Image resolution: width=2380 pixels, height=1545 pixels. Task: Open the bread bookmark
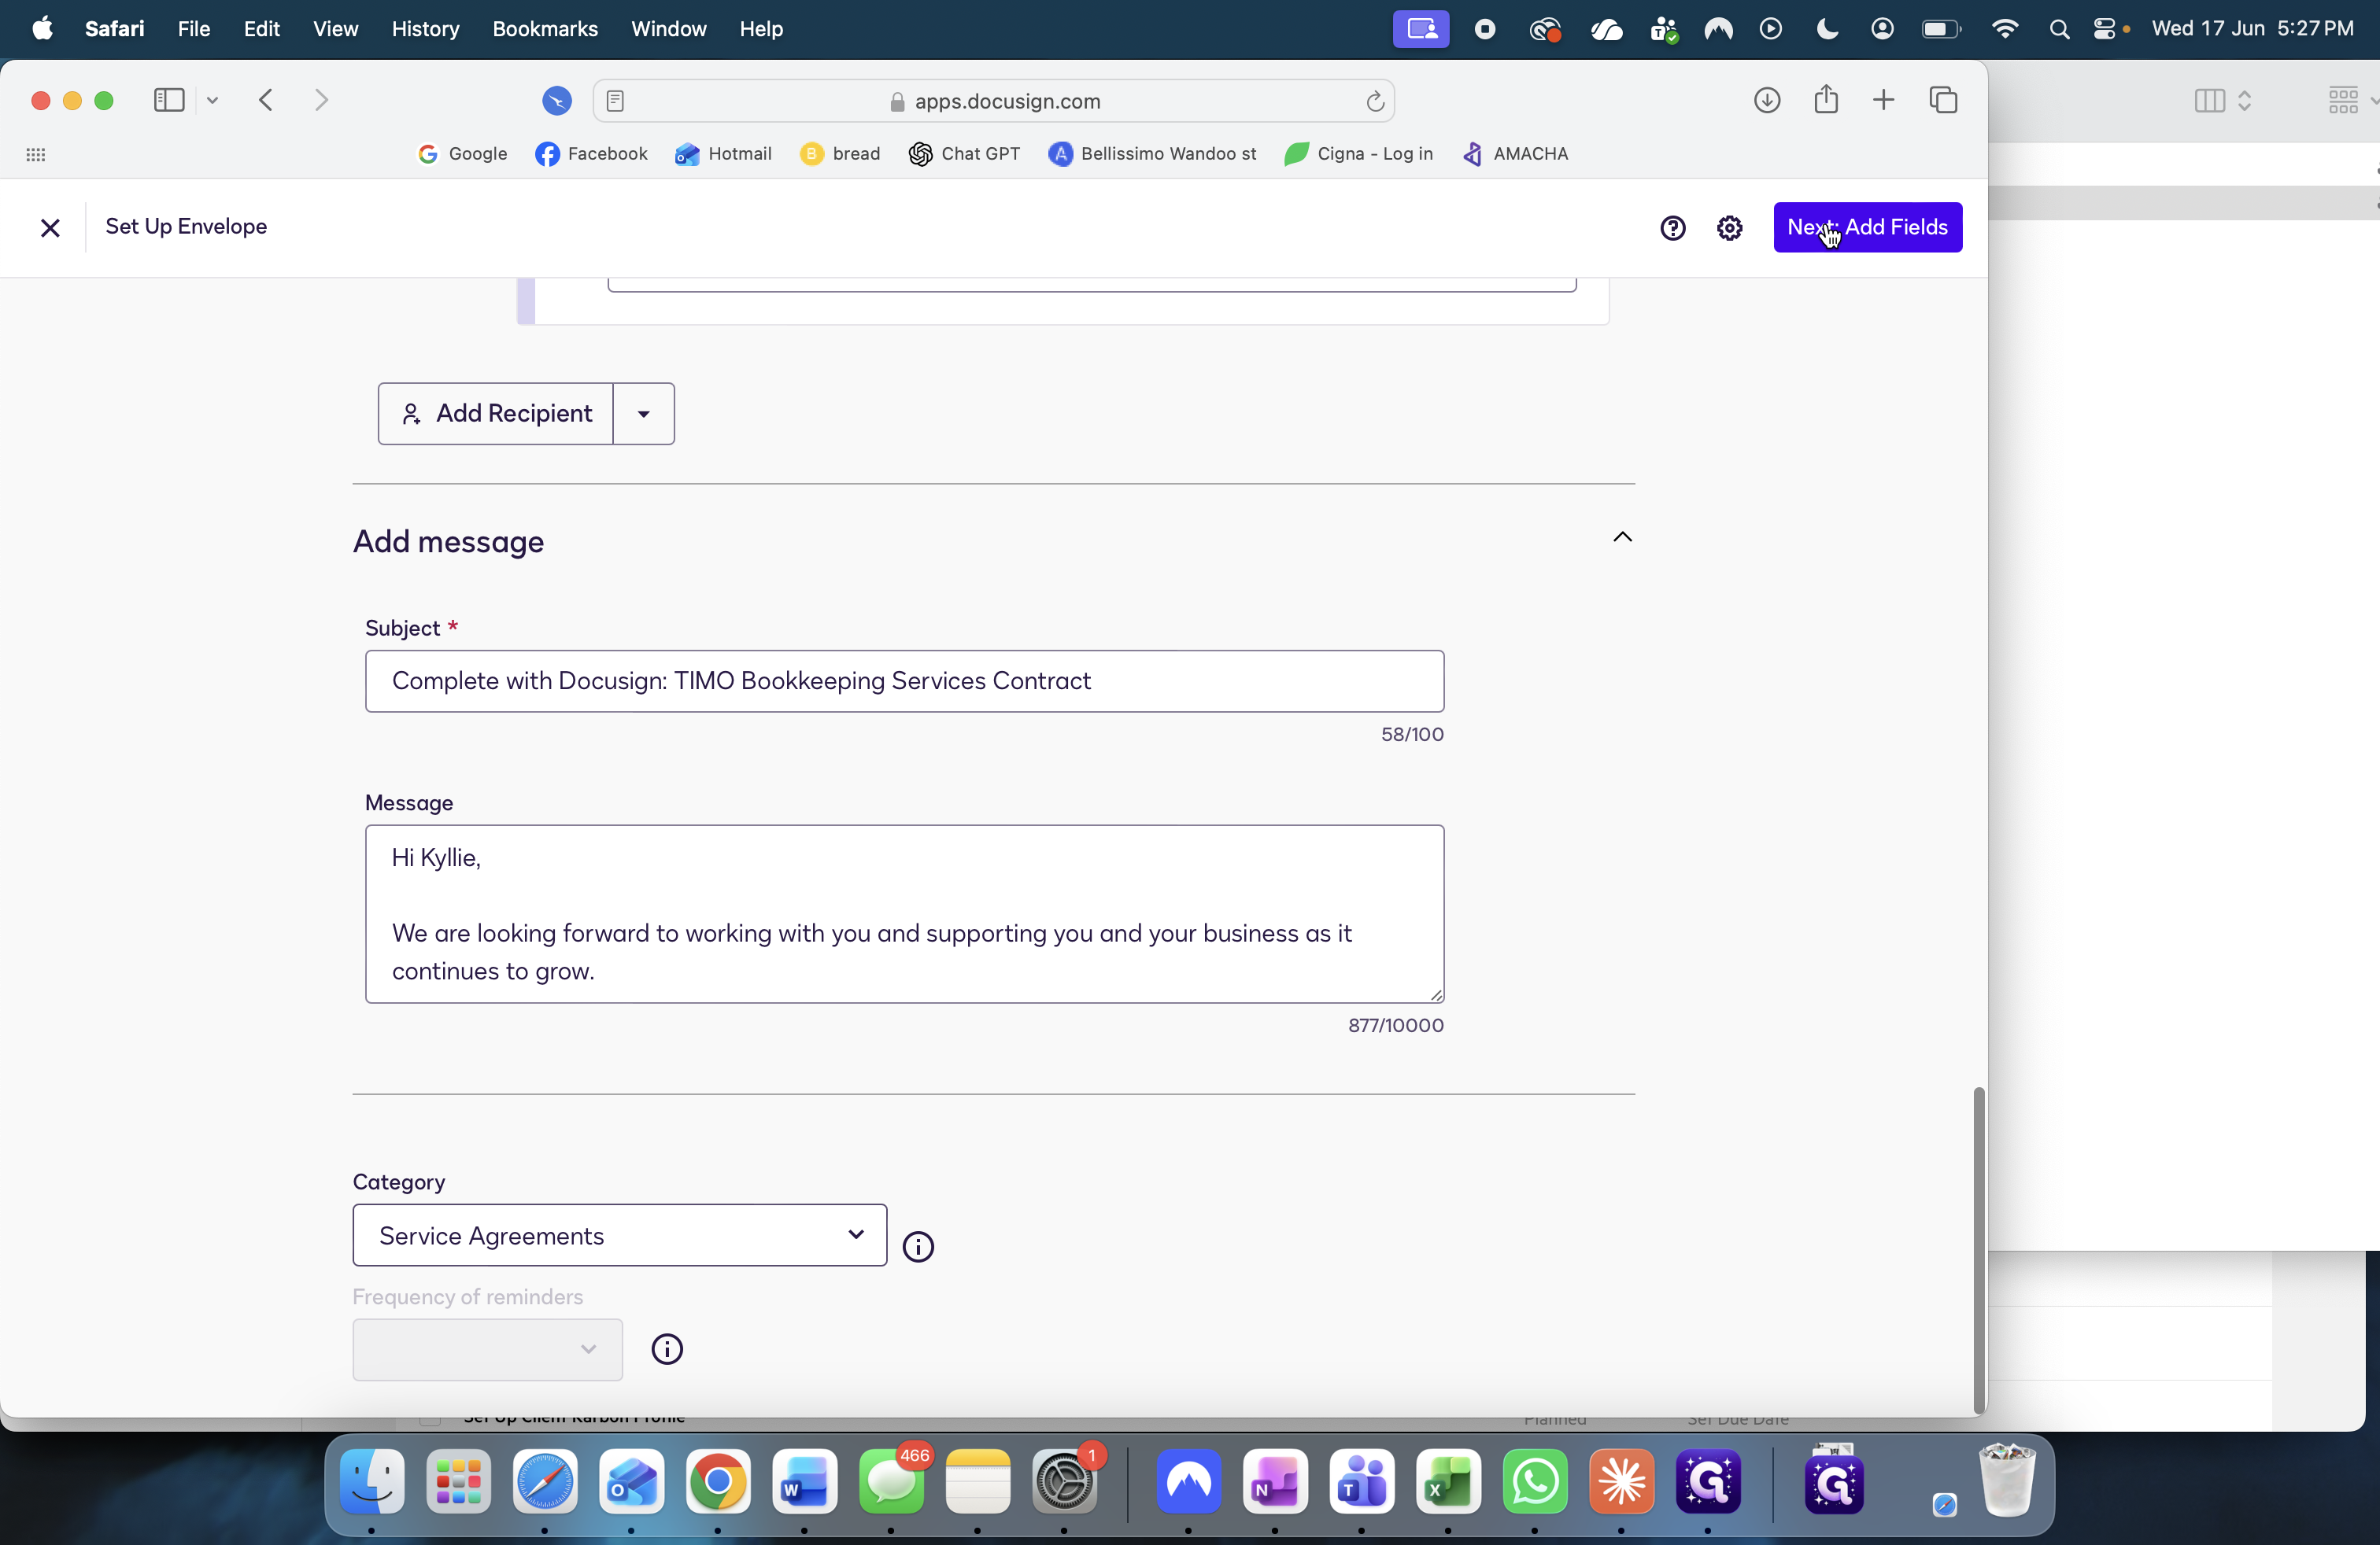(840, 154)
